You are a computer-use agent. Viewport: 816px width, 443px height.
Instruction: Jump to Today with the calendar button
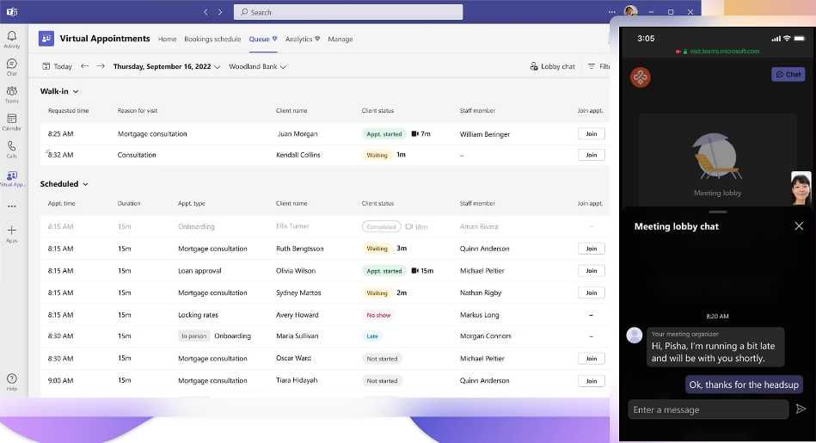57,66
